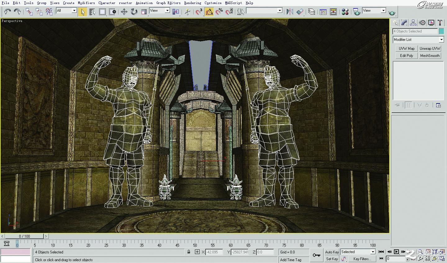Image resolution: width=447 pixels, height=263 pixels.
Task: Open the Material Editor spheres icon
Action: click(x=345, y=12)
